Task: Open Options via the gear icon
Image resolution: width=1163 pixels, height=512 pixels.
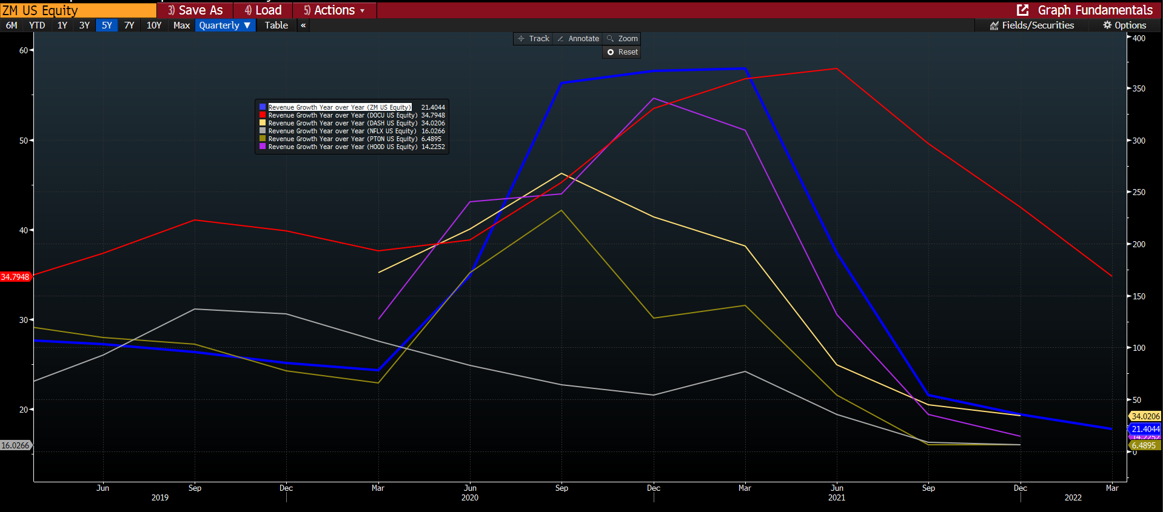Action: 1107,25
